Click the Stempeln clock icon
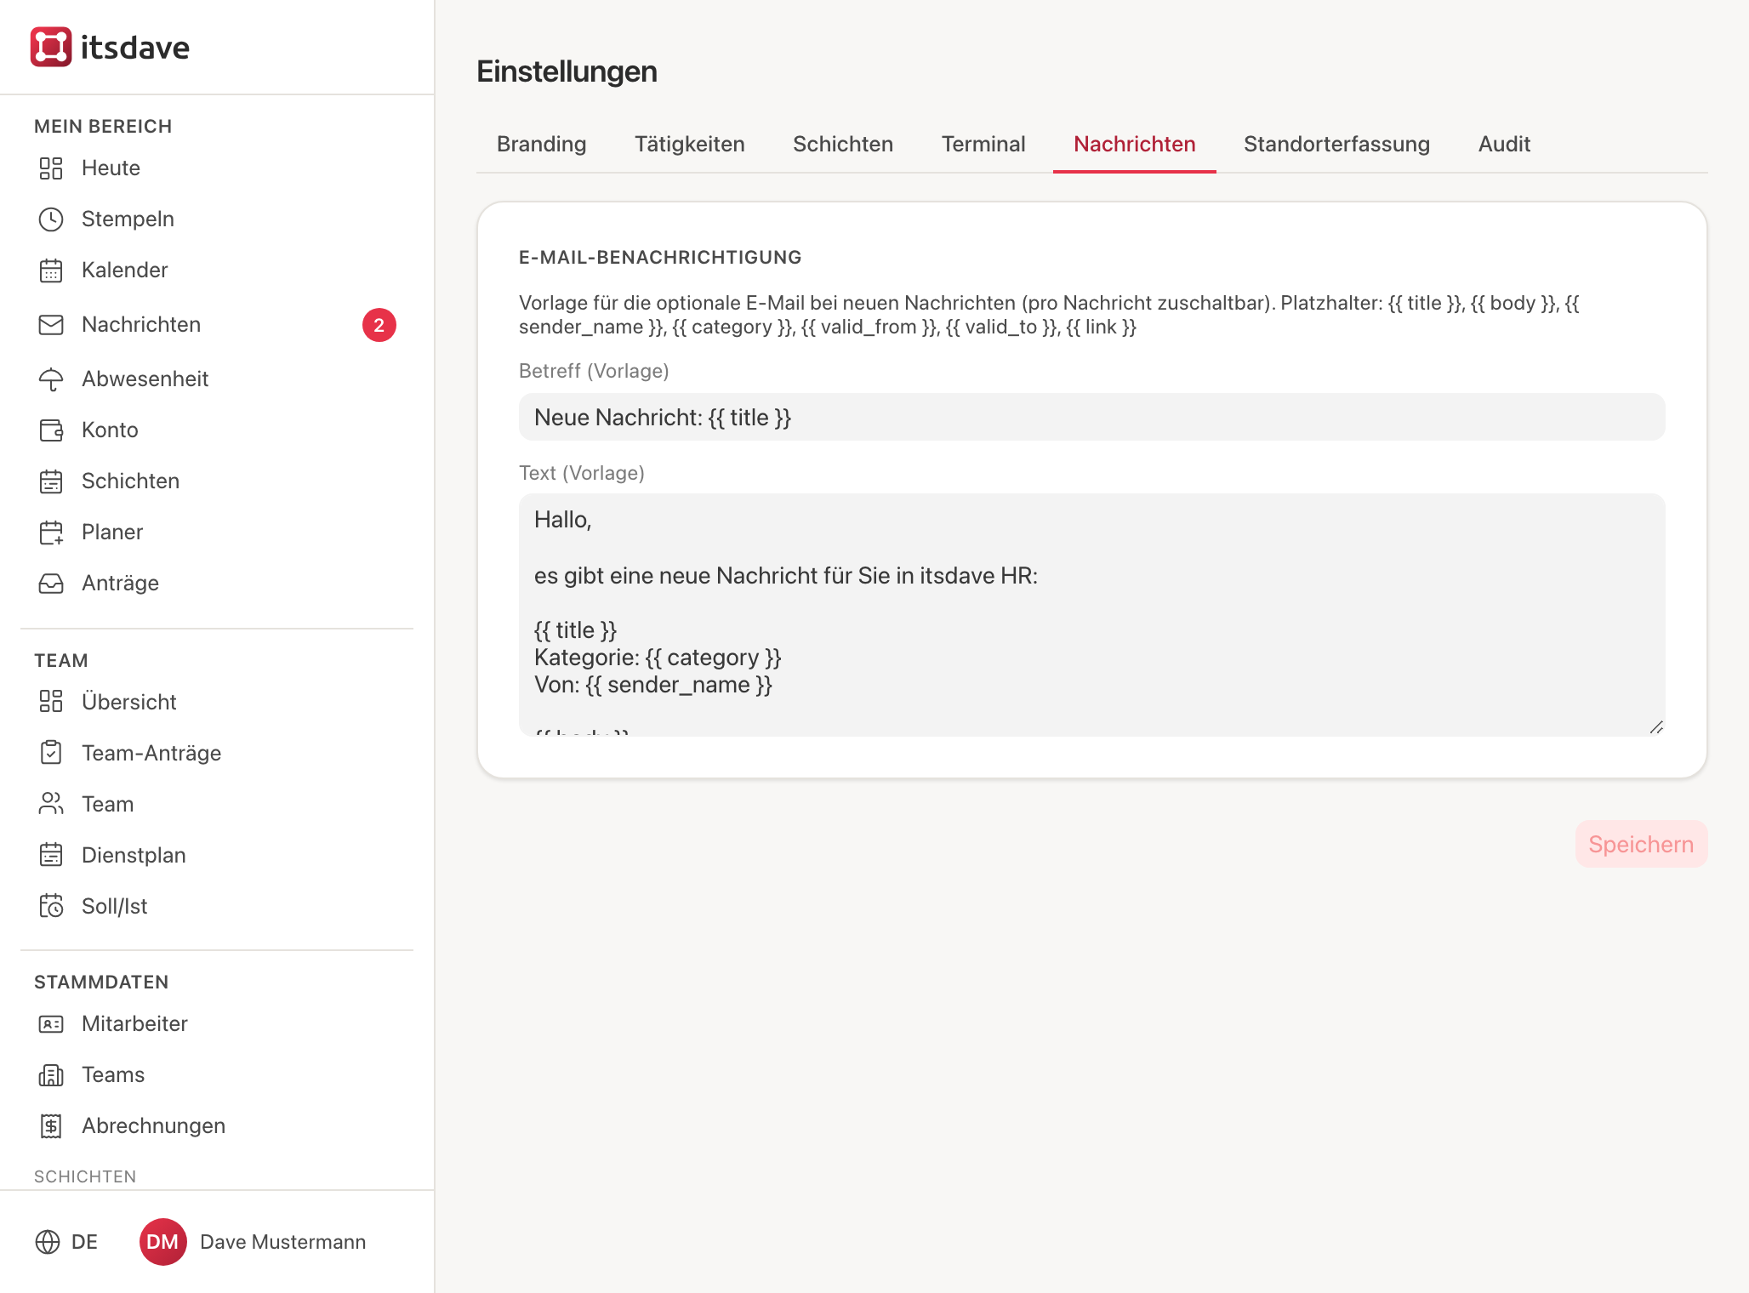The height and width of the screenshot is (1293, 1749). pyautogui.click(x=51, y=219)
